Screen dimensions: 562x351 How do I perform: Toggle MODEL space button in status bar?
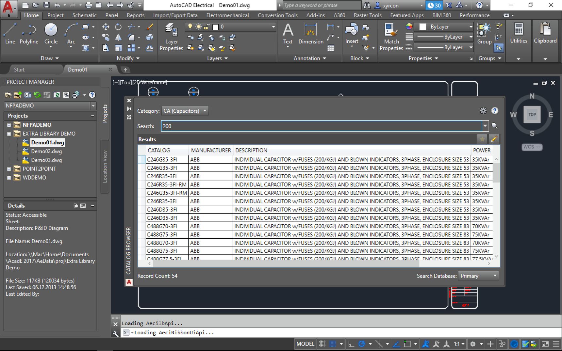pyautogui.click(x=305, y=344)
